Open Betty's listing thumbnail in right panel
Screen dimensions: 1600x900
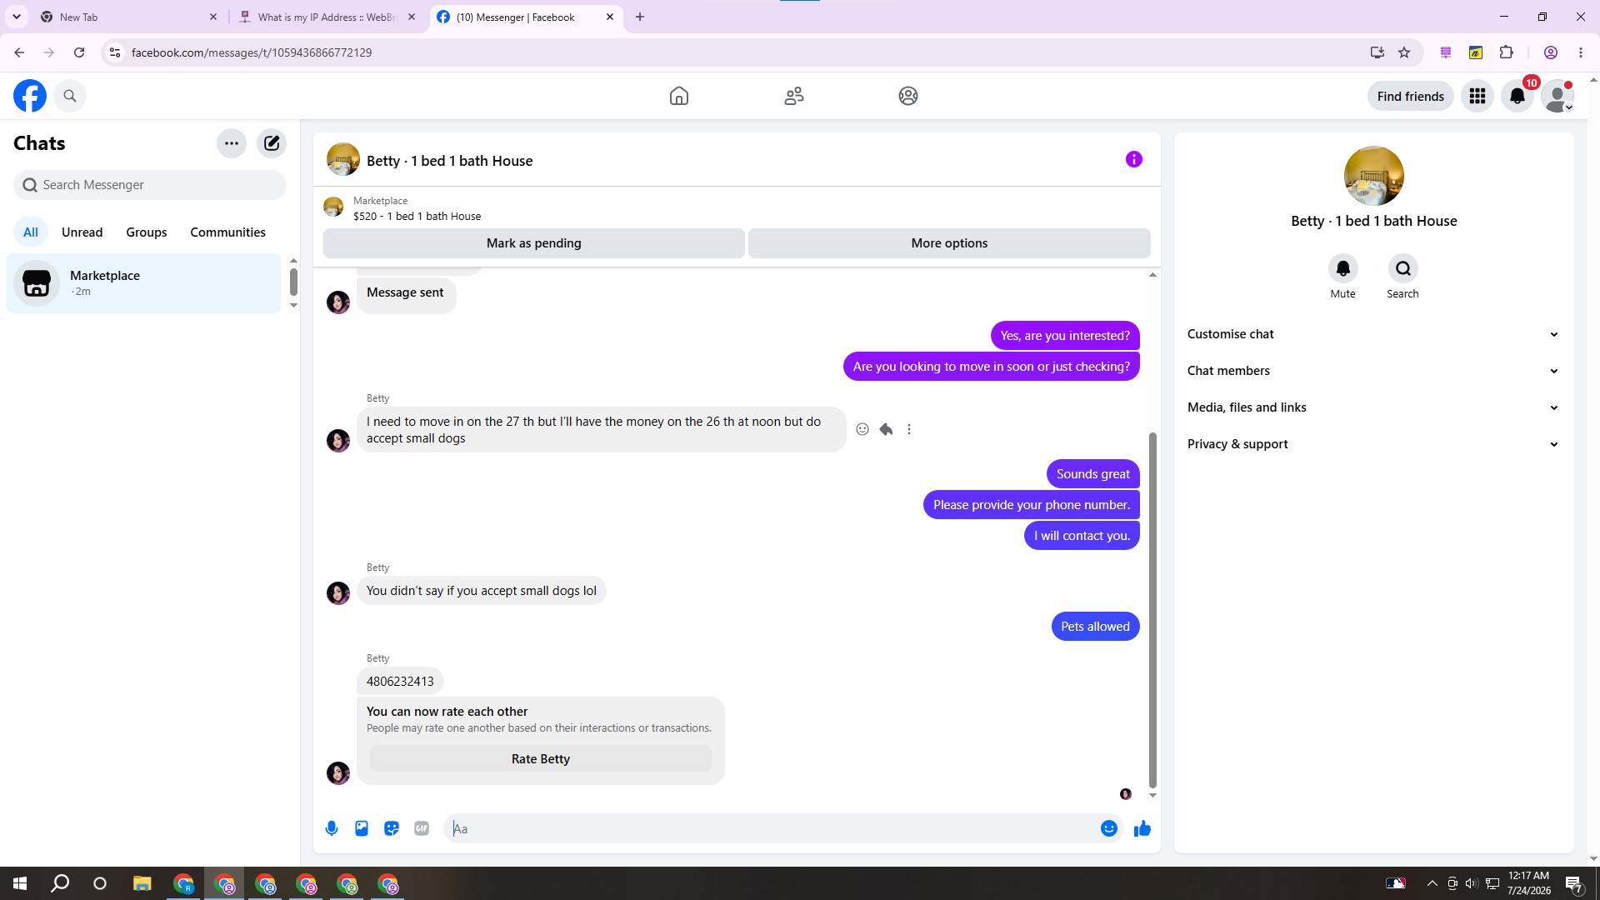[x=1374, y=176]
